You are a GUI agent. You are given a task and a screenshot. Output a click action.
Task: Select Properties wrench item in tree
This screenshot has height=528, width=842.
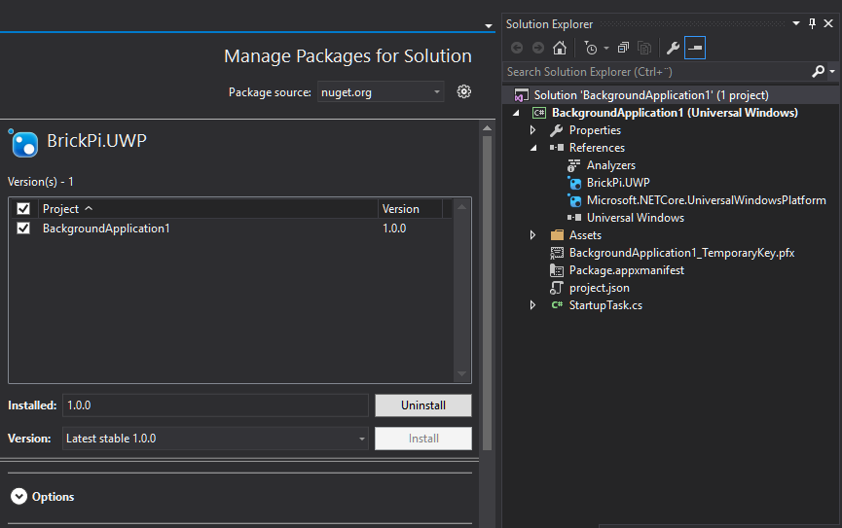(x=595, y=130)
